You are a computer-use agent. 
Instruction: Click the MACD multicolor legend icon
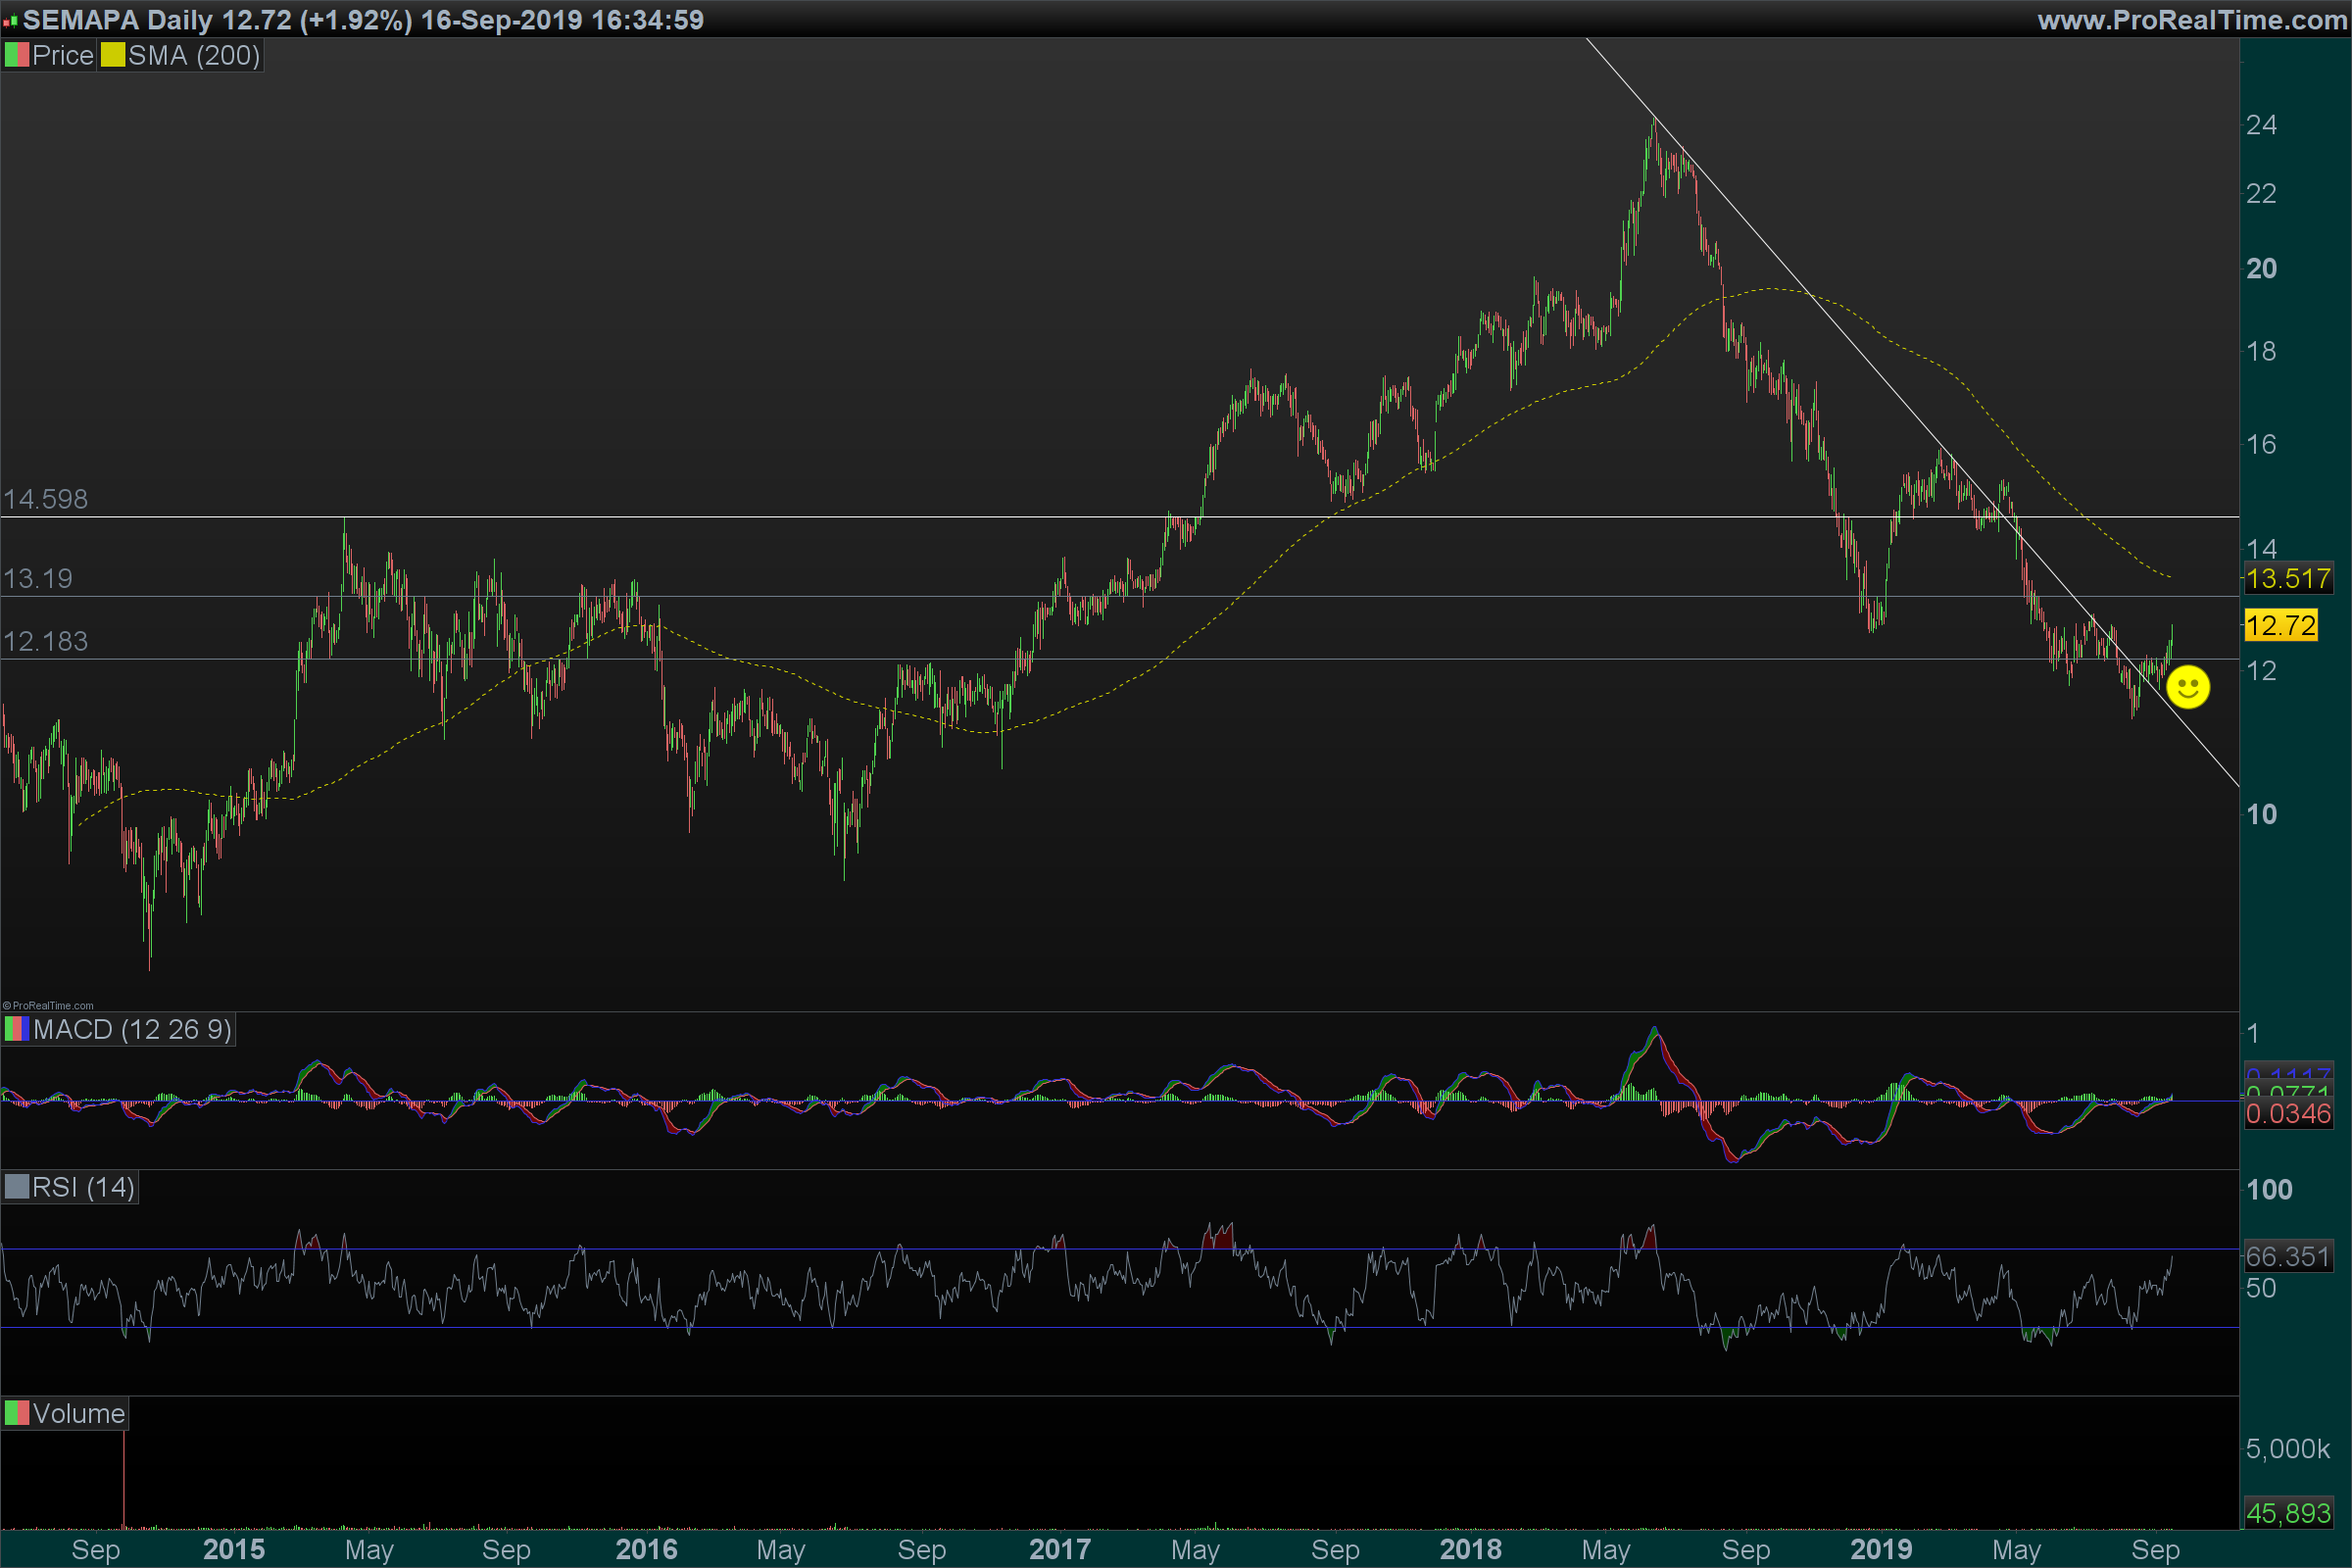pos(17,1029)
